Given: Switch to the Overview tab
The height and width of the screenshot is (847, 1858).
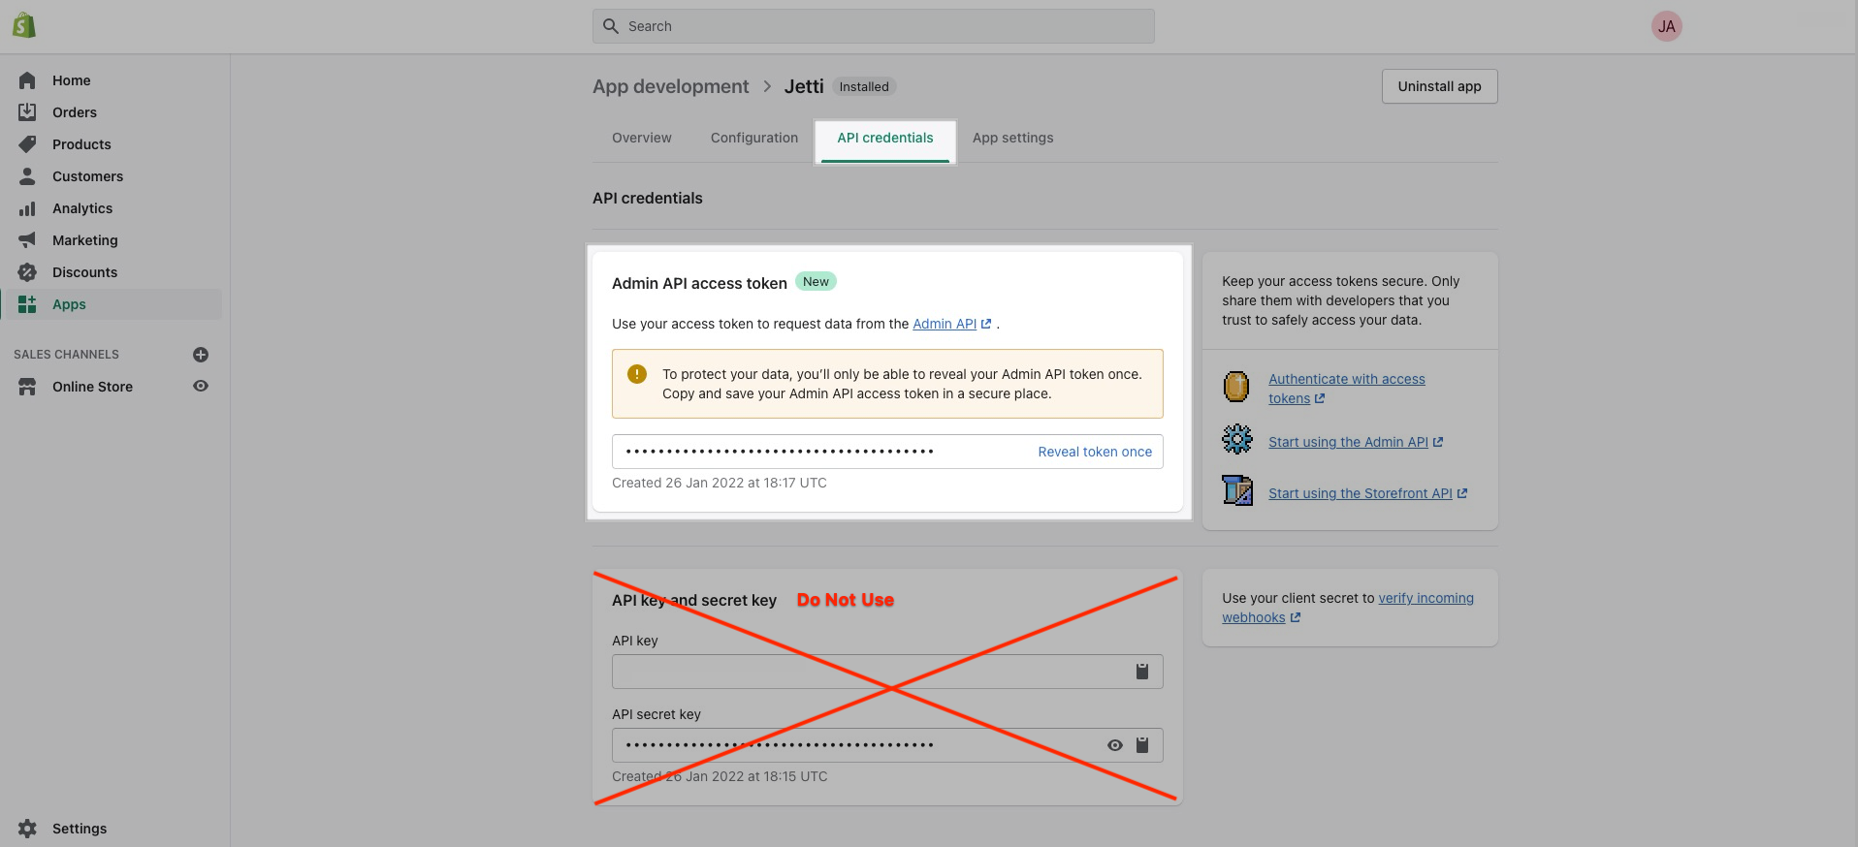Looking at the screenshot, I should pyautogui.click(x=641, y=138).
